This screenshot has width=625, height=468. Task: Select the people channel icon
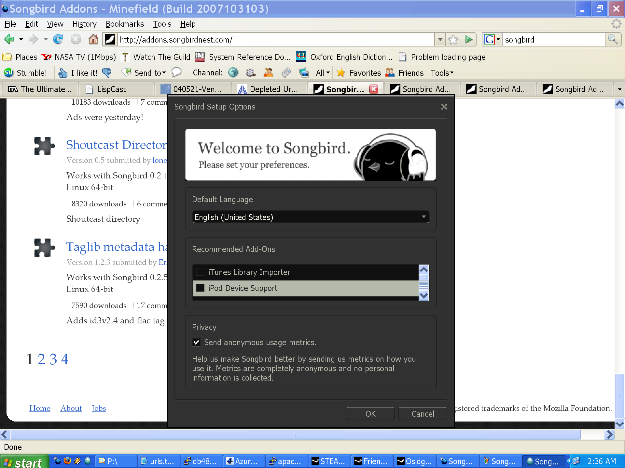(268, 72)
